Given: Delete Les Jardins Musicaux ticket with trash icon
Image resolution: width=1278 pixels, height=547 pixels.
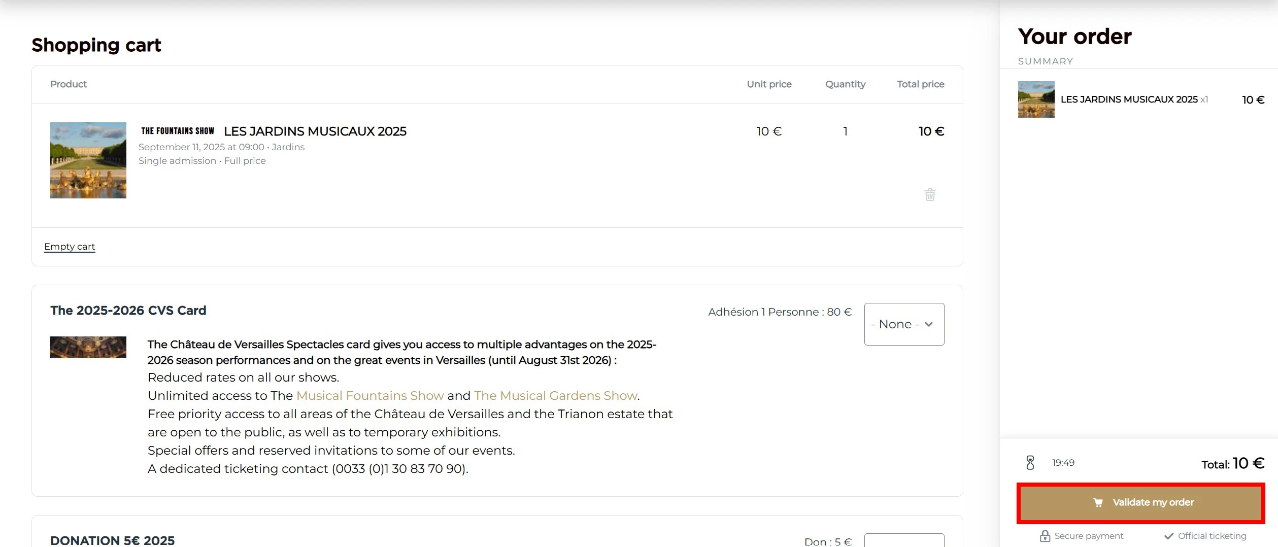Looking at the screenshot, I should coord(929,195).
